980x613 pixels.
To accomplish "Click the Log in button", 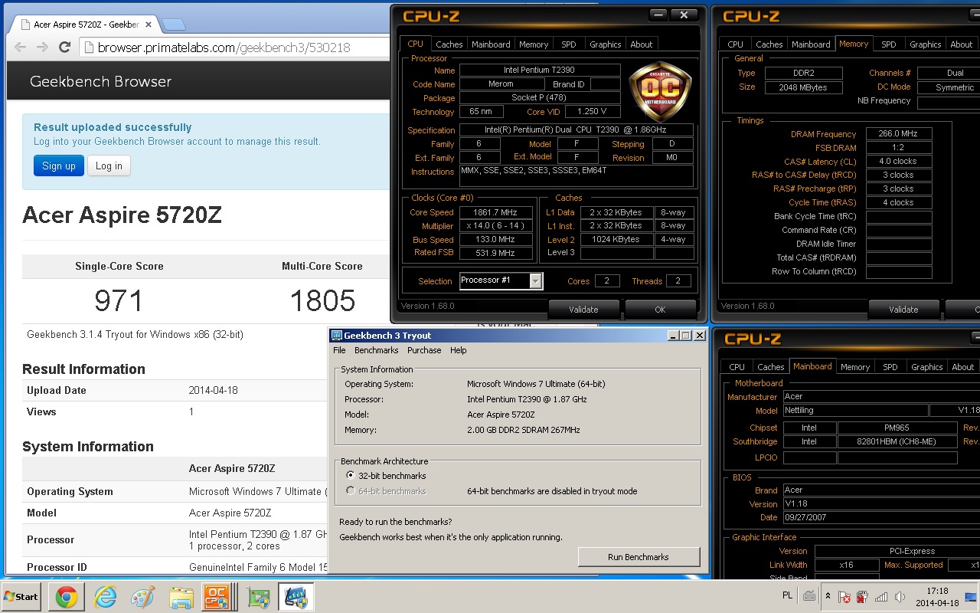I will [109, 166].
